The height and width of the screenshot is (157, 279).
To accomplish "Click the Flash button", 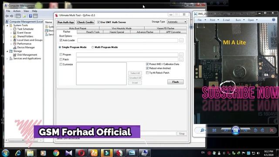I will tap(175, 82).
